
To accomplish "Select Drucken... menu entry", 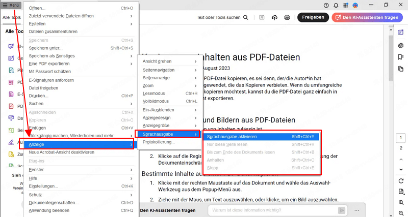I will pyautogui.click(x=81, y=96).
